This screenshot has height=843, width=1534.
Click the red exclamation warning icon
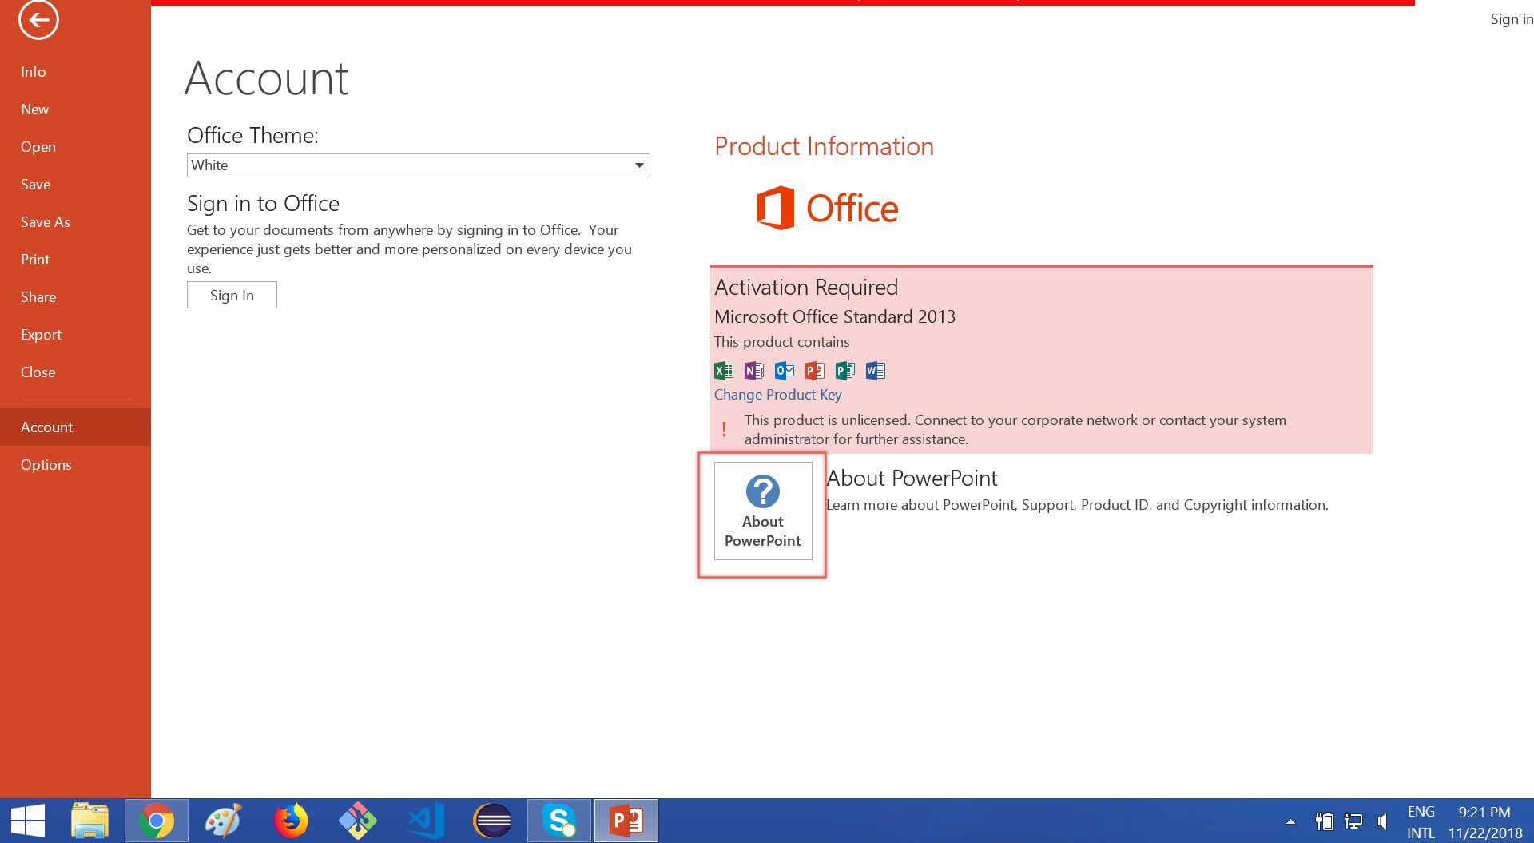click(724, 429)
